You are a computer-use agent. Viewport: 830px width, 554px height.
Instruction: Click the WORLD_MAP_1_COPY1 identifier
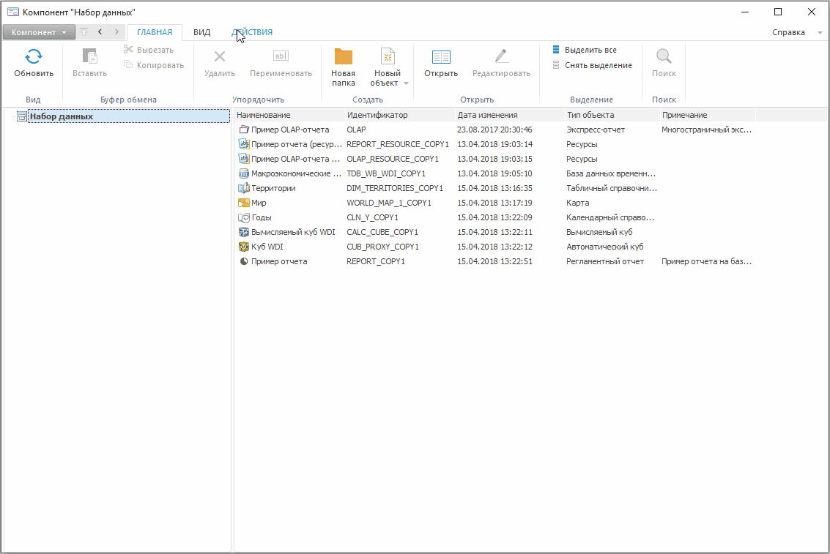coord(389,203)
